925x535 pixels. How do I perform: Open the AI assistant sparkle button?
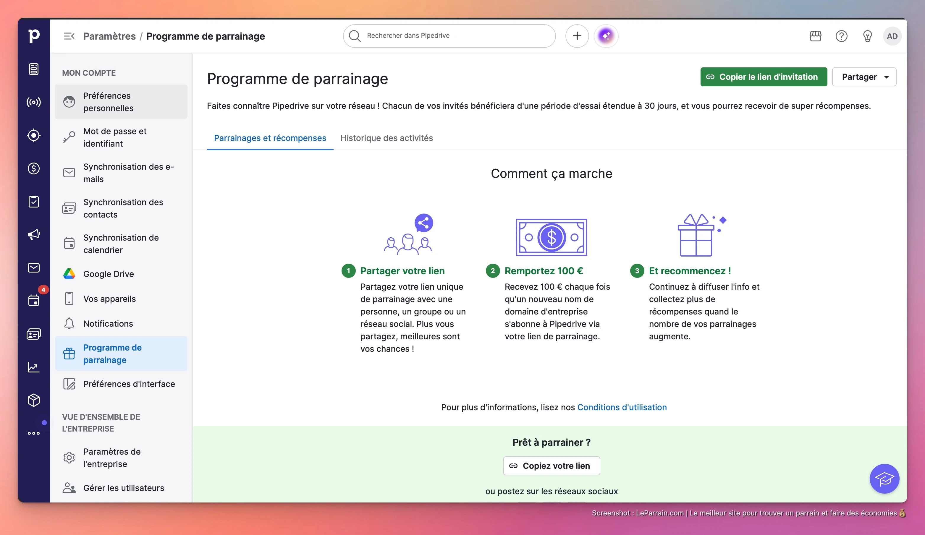pyautogui.click(x=606, y=35)
